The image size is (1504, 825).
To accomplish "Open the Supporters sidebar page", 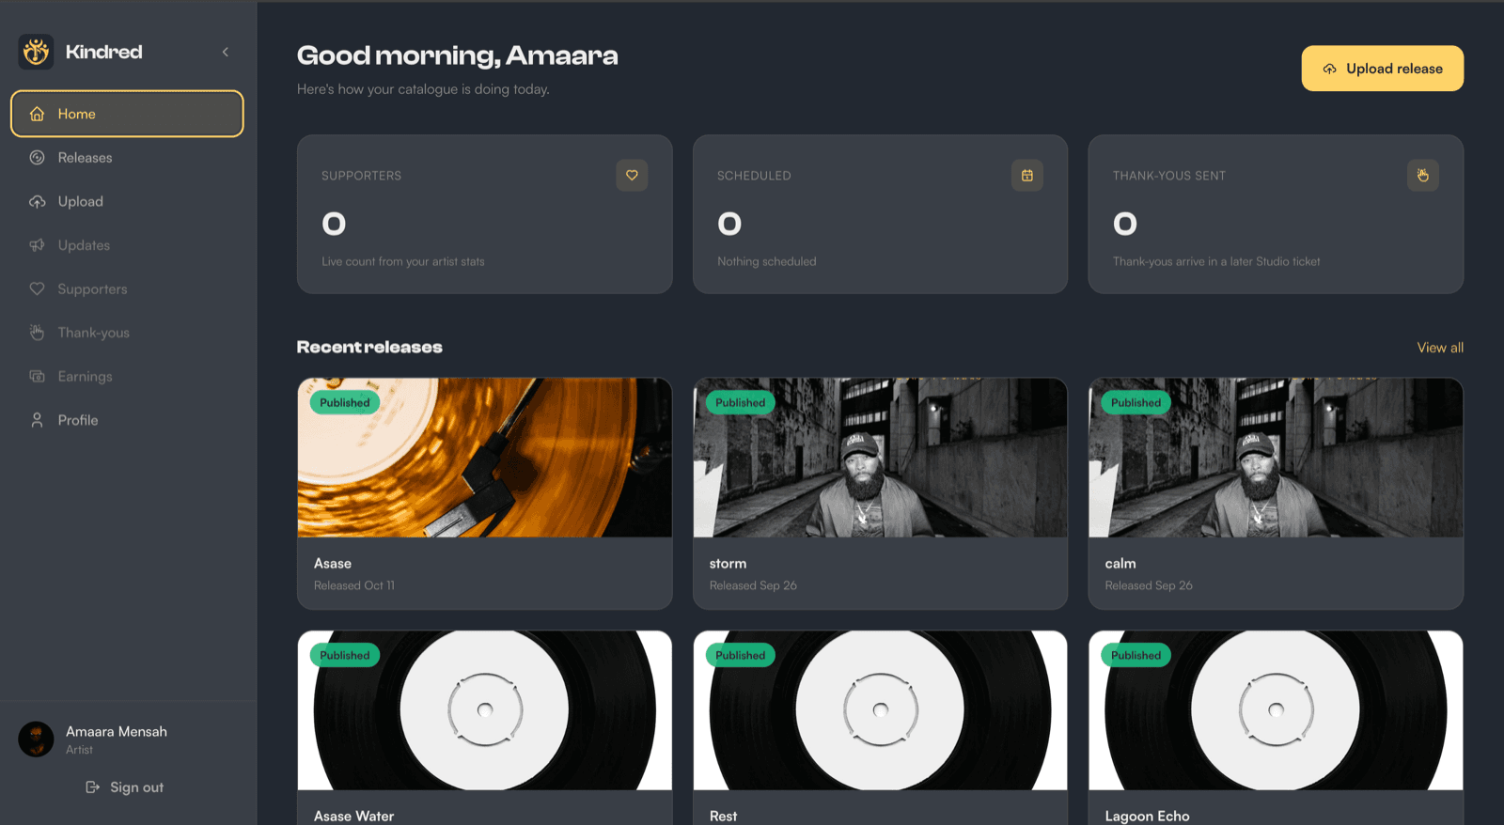I will click(127, 288).
